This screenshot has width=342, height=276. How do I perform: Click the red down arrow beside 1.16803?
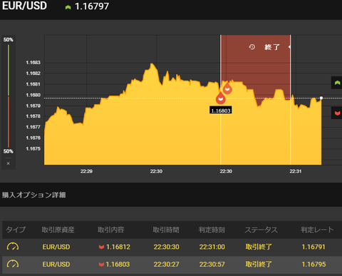tap(101, 265)
